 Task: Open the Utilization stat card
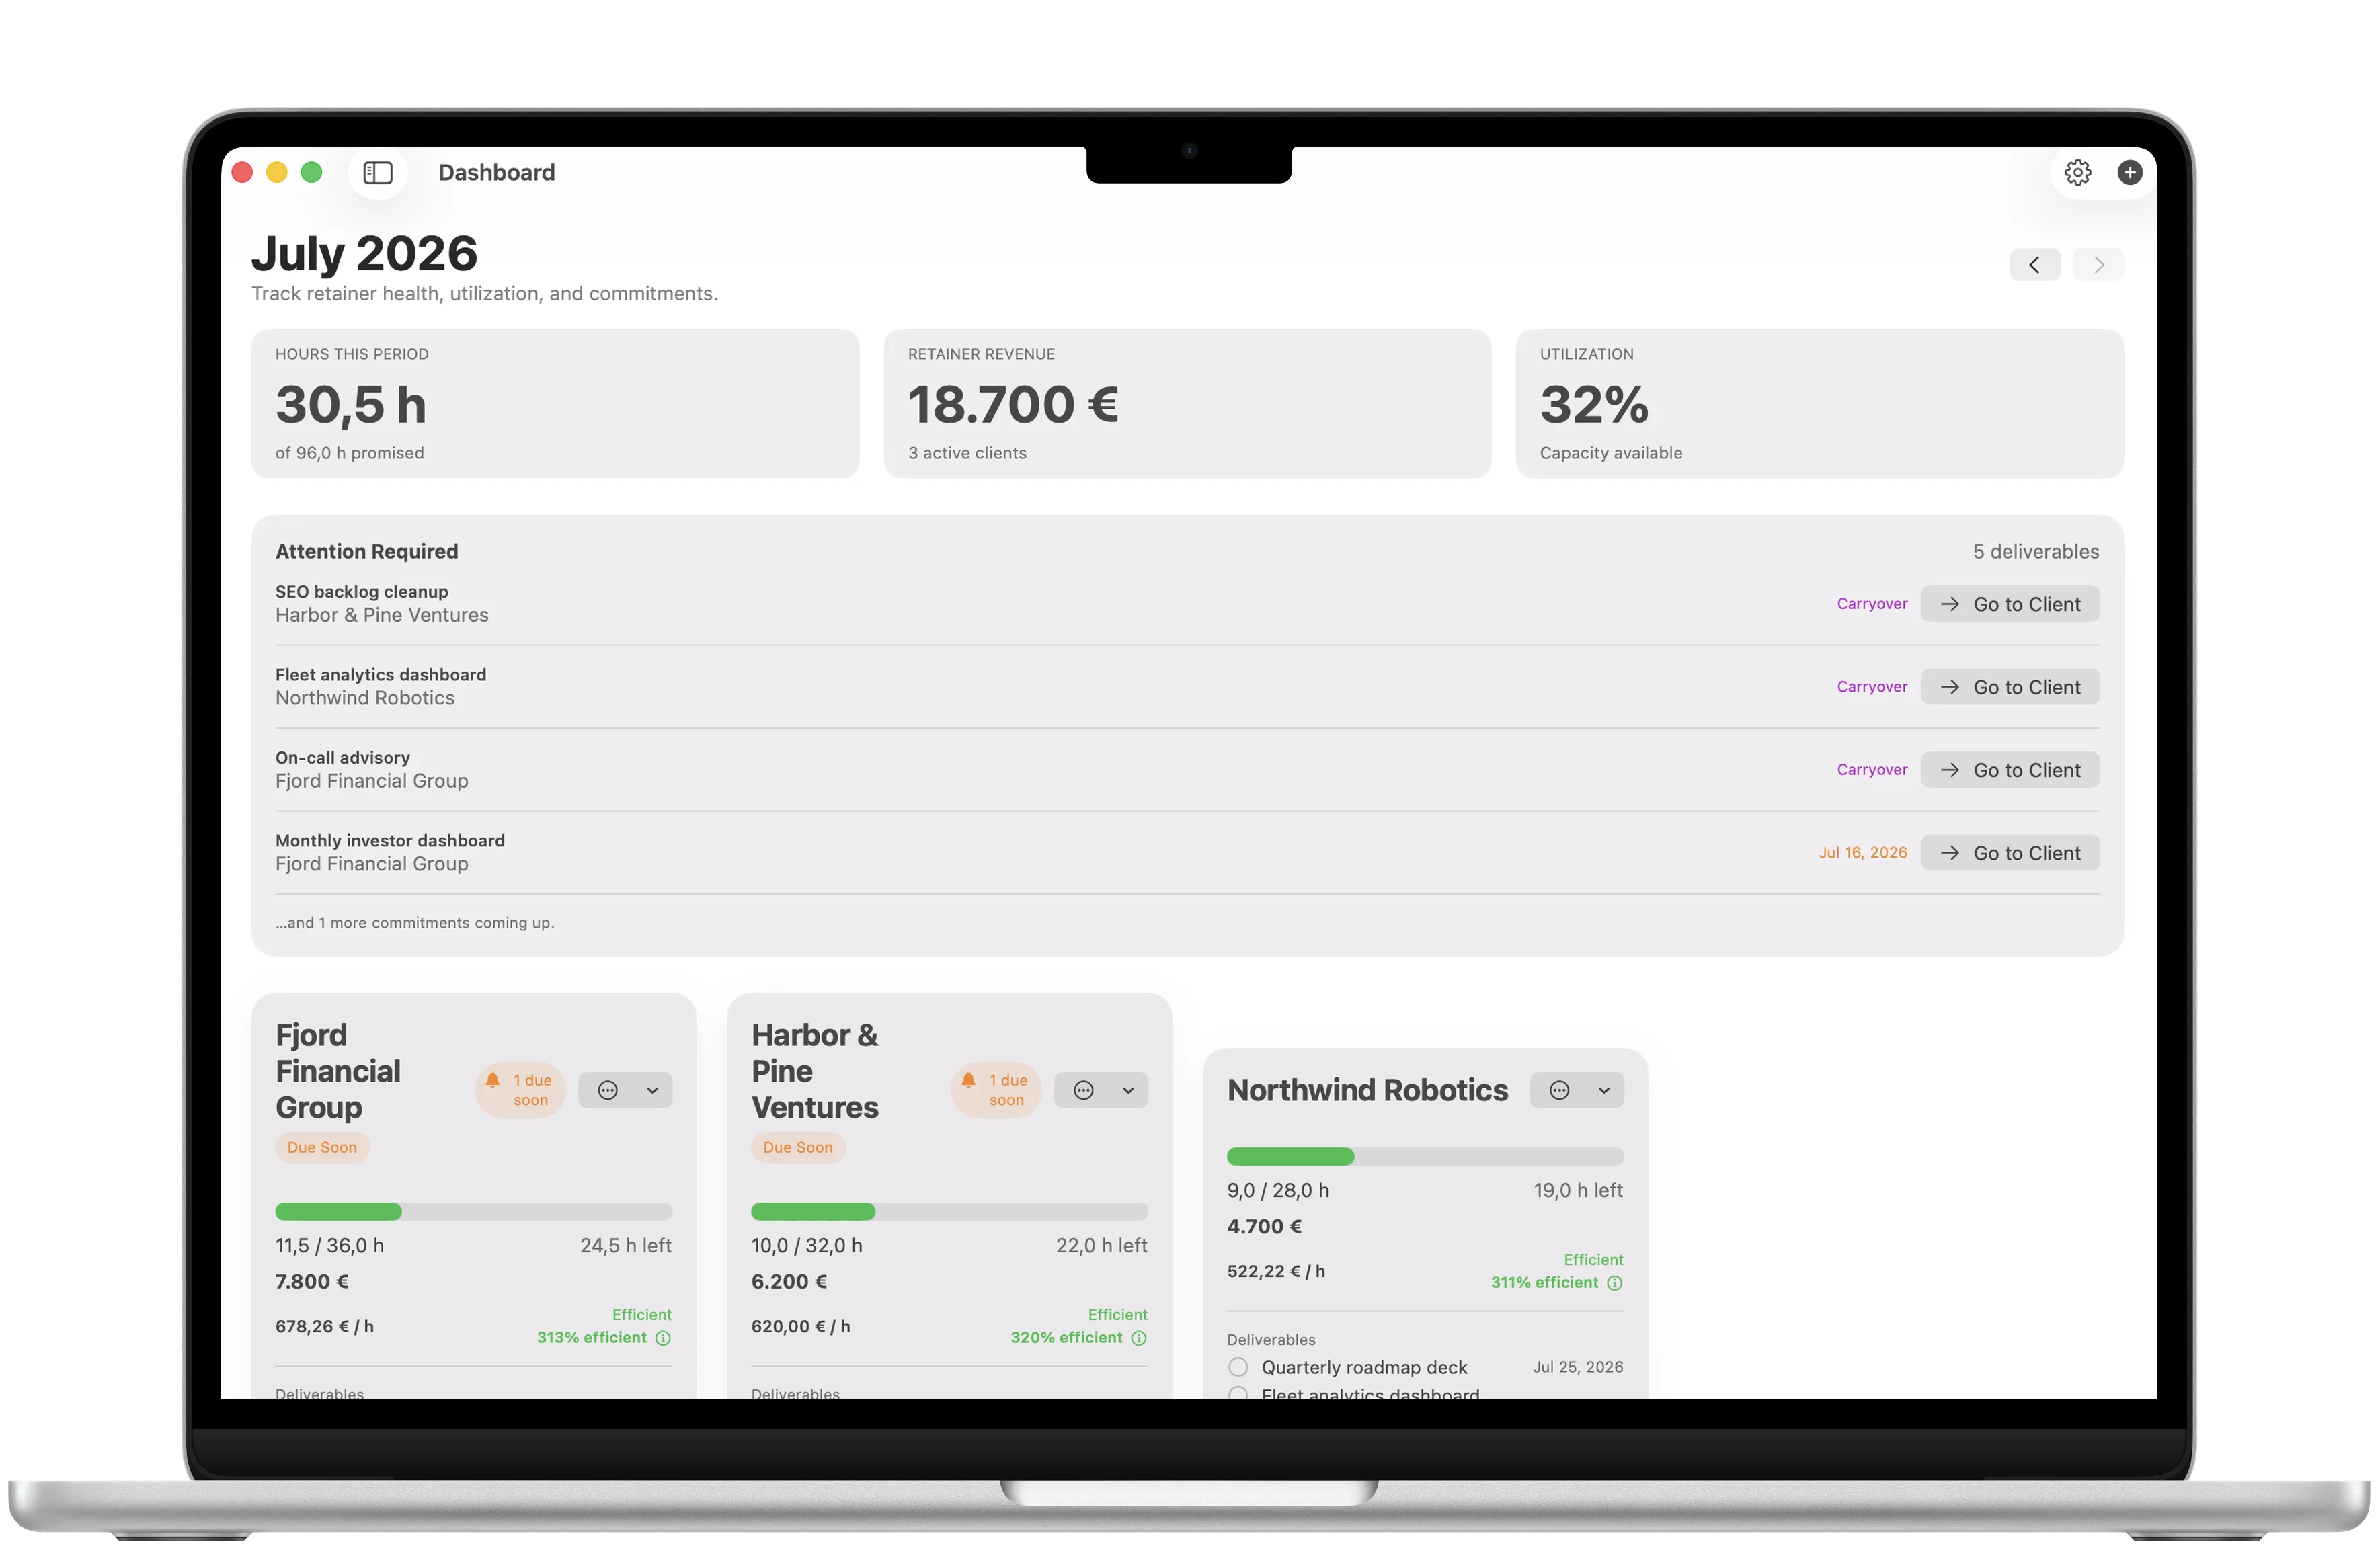(1819, 404)
